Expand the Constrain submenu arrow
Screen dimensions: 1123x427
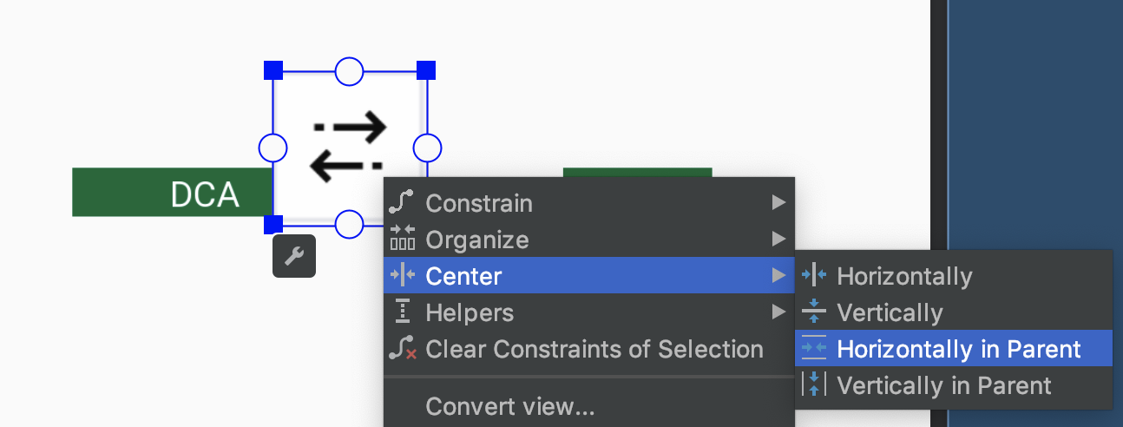[x=778, y=203]
